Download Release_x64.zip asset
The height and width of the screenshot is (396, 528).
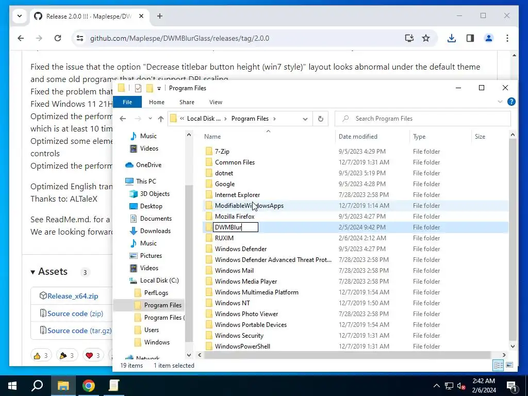(73, 296)
